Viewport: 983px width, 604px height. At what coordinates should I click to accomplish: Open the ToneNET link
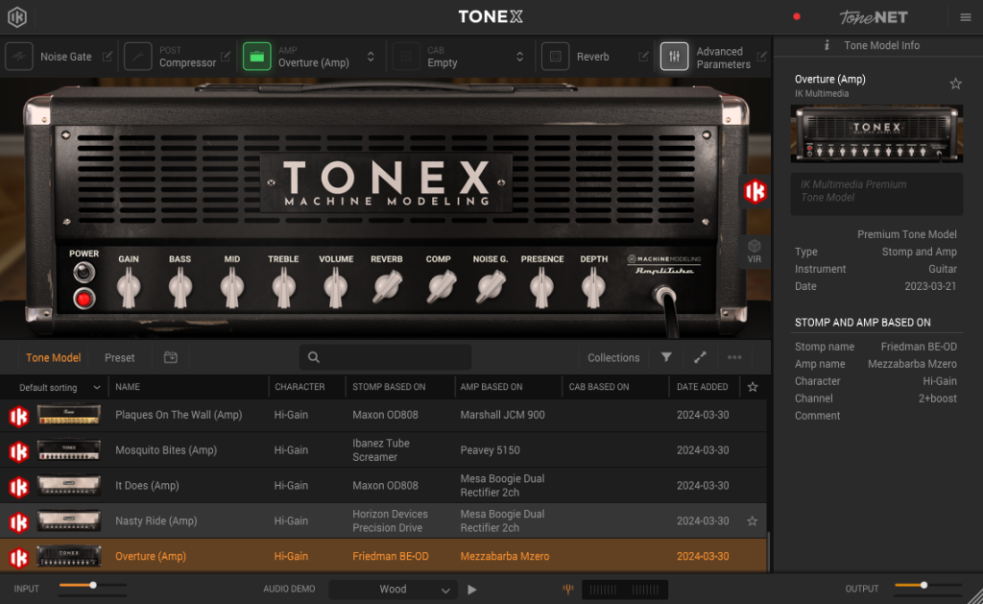tap(874, 17)
